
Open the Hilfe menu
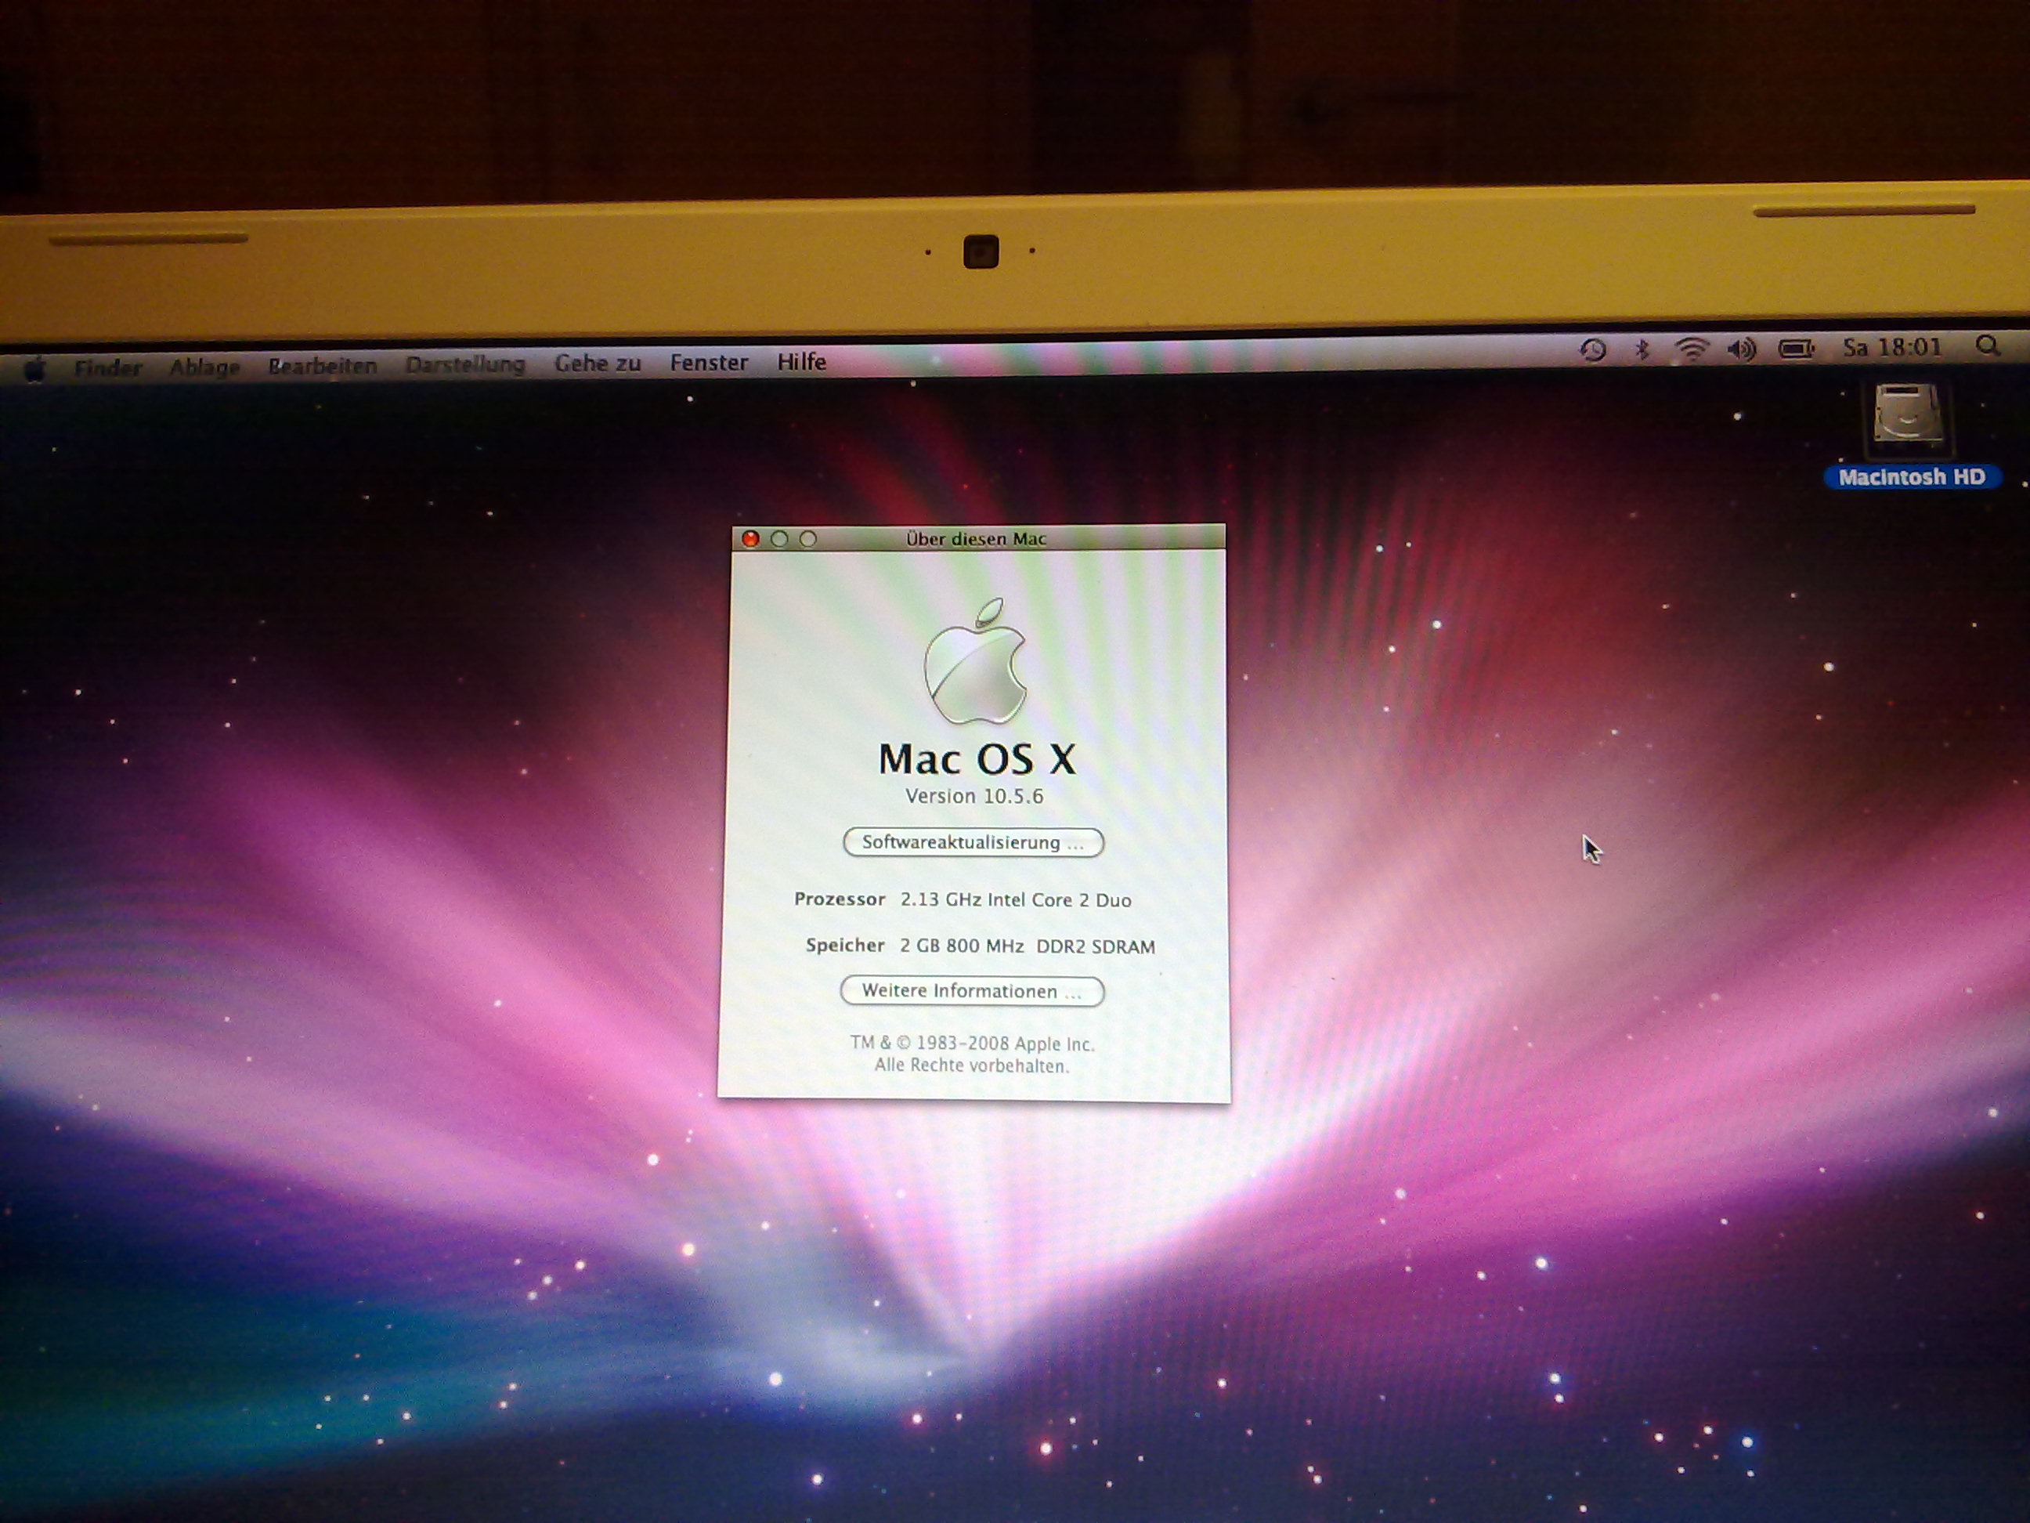tap(801, 362)
